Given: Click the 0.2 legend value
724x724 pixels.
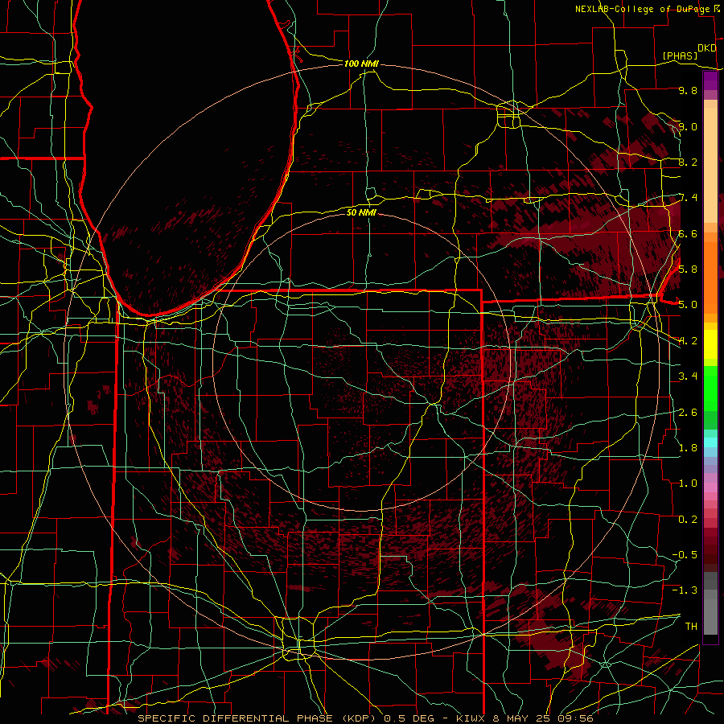Looking at the screenshot, I should (x=688, y=520).
